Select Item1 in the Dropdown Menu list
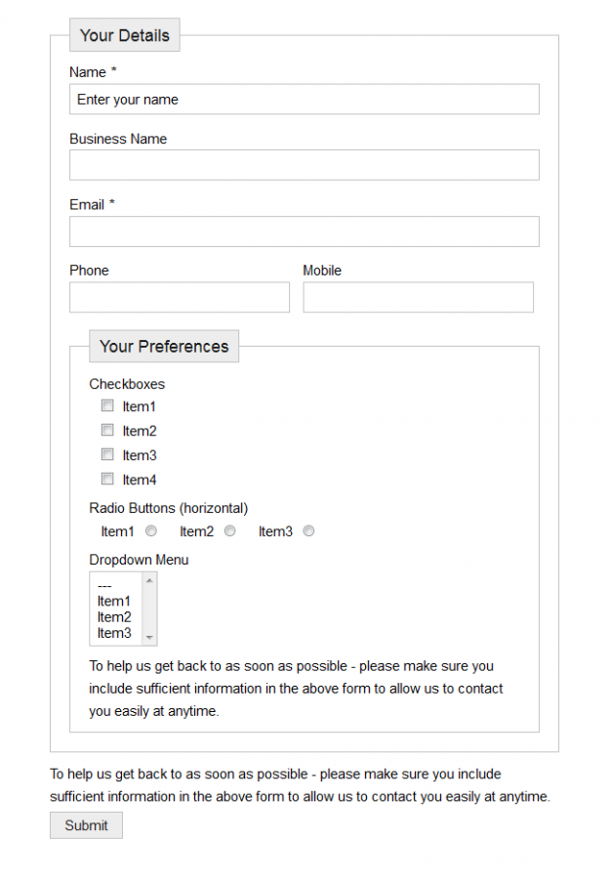Screen dimensions: 610x883 [114, 601]
